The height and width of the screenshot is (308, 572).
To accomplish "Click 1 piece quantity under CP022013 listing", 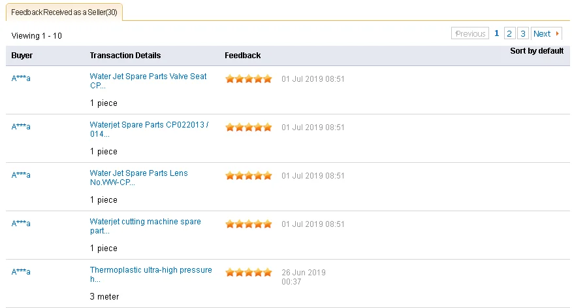I will pos(104,152).
